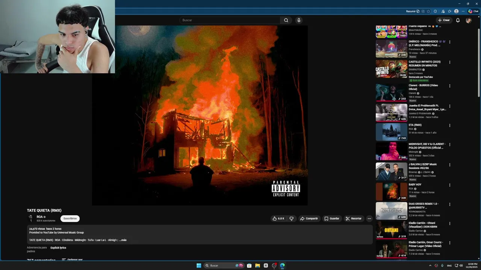The width and height of the screenshot is (481, 270).
Task: Click the Recortar clip button
Action: coord(354,219)
